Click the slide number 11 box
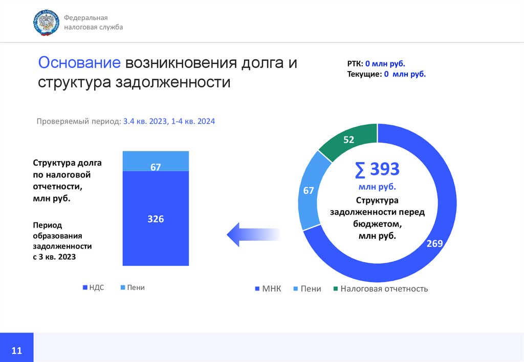The width and height of the screenshot is (524, 362). coord(17,347)
